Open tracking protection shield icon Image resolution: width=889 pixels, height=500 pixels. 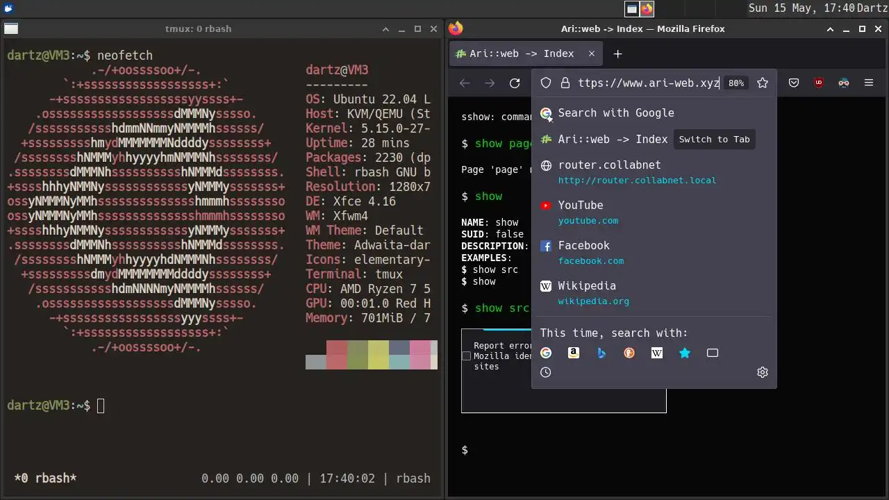coord(546,83)
